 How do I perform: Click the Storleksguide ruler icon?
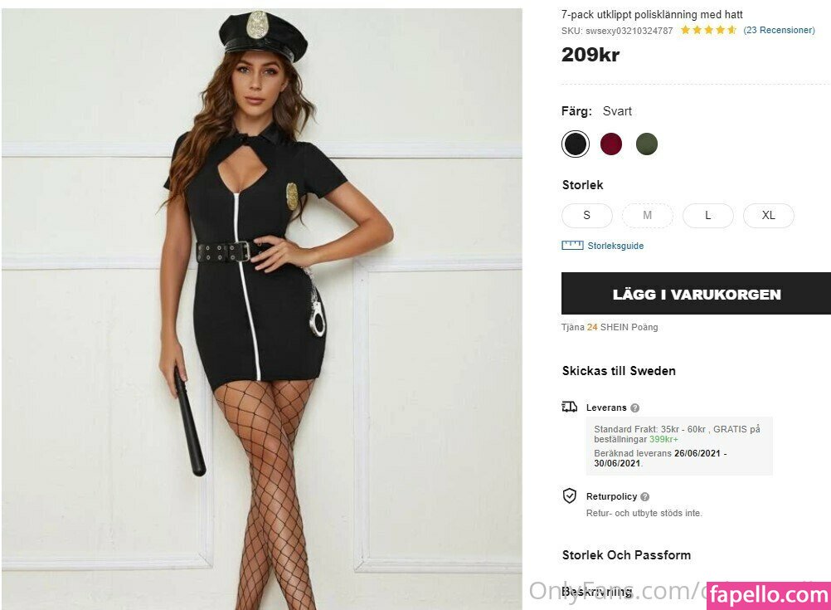tap(572, 246)
